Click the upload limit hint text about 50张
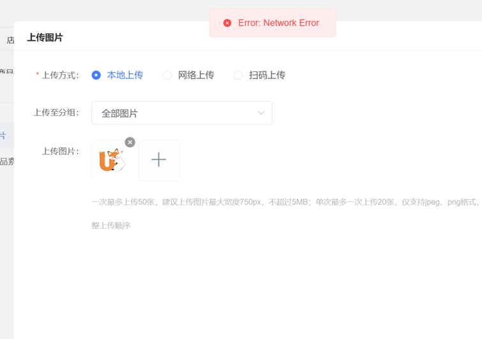 (287, 202)
